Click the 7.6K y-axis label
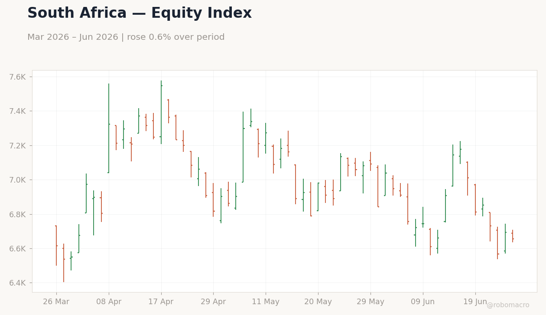Viewport: 546px width, 315px height. (18, 77)
